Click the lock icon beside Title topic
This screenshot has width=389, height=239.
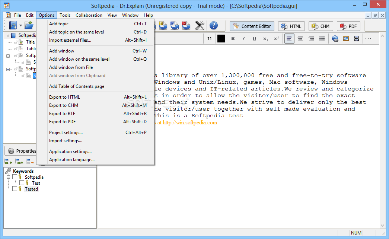coord(16,42)
